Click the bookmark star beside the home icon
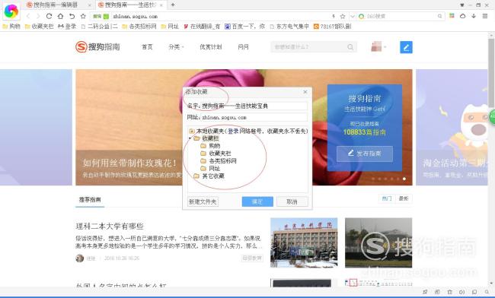Viewport: 495px width, 298px height. [x=83, y=16]
